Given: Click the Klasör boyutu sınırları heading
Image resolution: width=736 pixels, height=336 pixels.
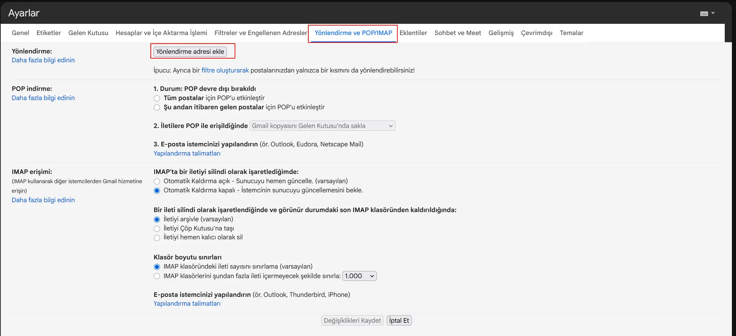Looking at the screenshot, I should (188, 257).
